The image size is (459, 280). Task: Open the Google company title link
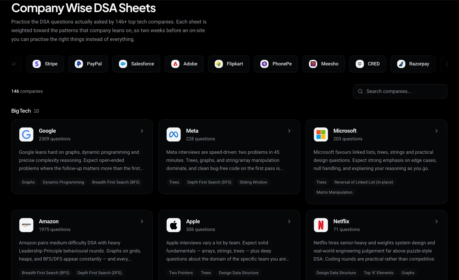tap(47, 131)
